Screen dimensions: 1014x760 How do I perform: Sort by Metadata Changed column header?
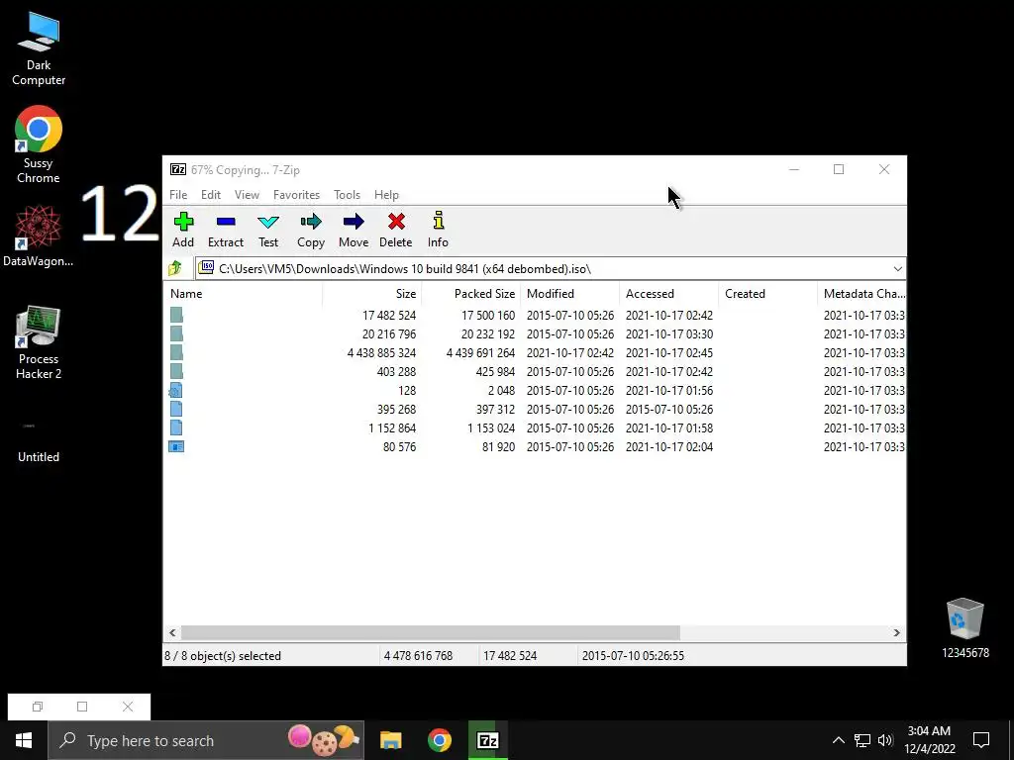862,293
